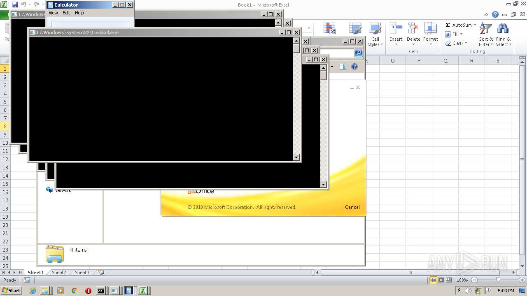Zoom out with minus button
Screen dimensions: 527x296
tap(474, 280)
